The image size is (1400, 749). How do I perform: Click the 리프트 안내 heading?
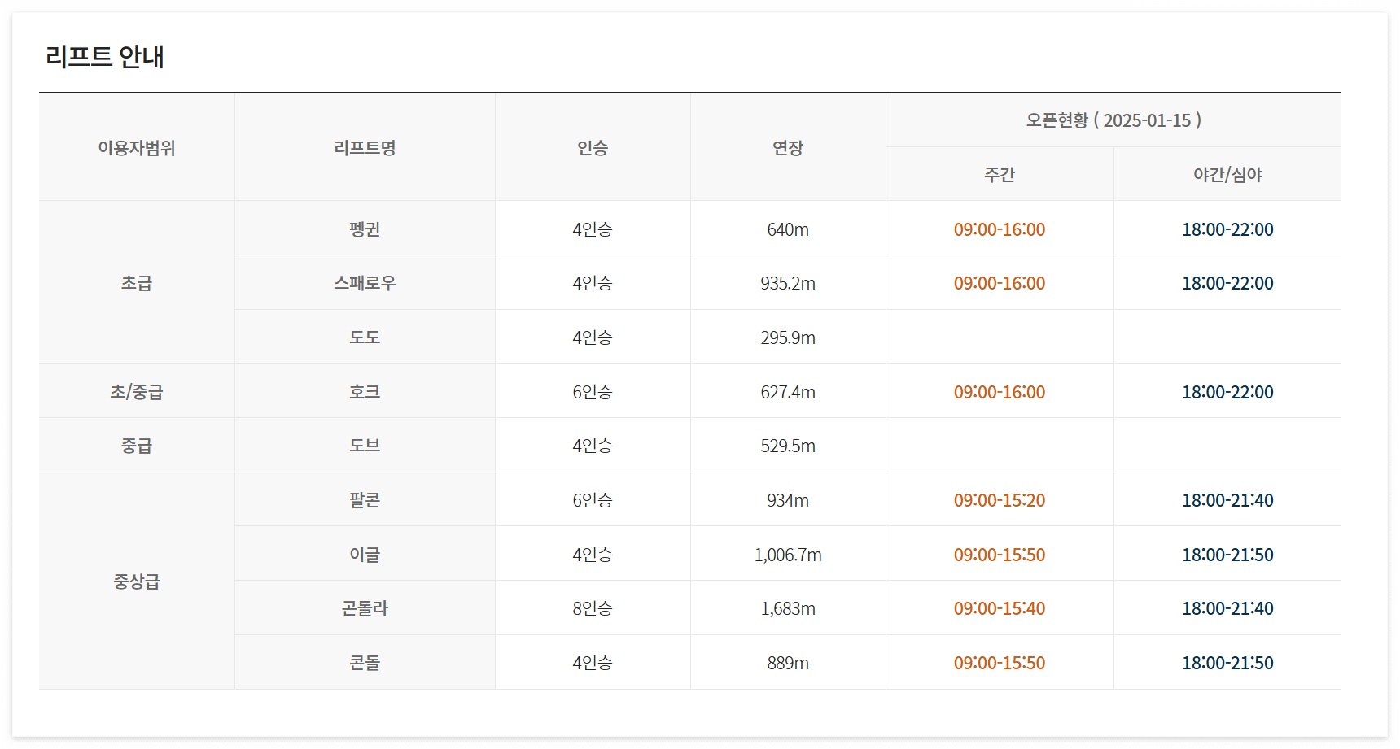point(106,57)
